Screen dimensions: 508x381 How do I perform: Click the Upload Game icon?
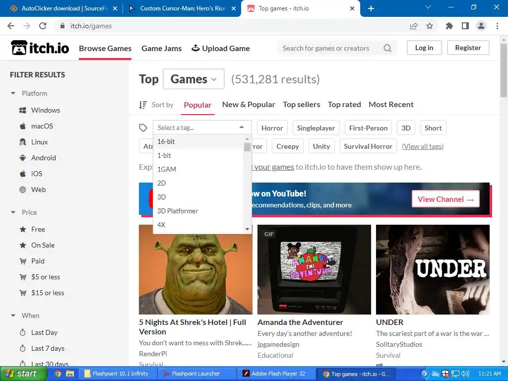coord(195,48)
